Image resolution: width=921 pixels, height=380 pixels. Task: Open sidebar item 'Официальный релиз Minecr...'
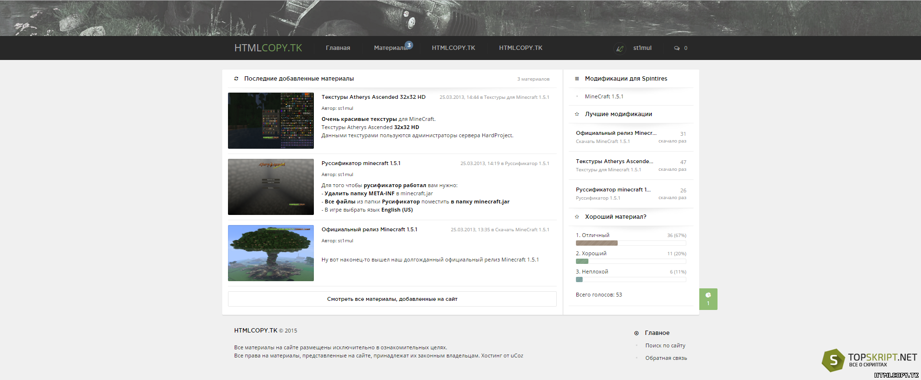(x=616, y=133)
